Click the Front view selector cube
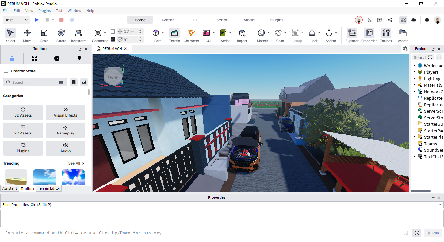This screenshot has width=444, height=242. (x=113, y=76)
